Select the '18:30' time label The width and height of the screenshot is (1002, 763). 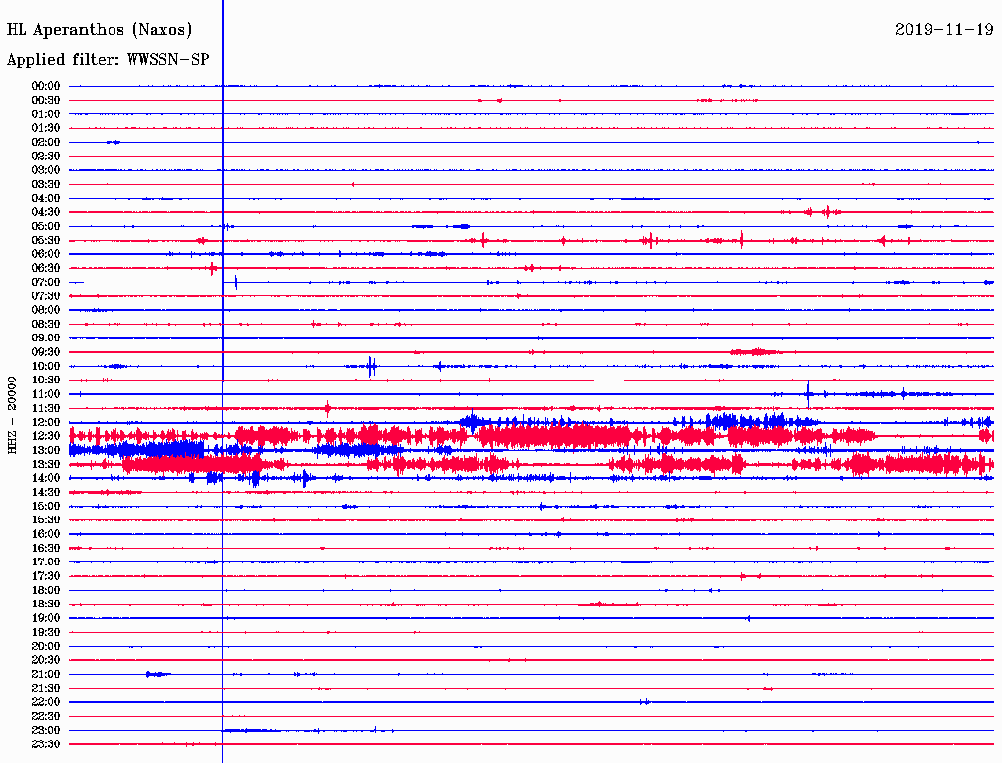[x=46, y=605]
